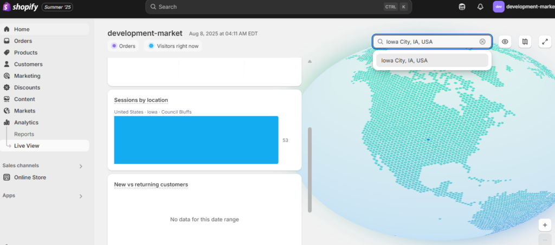The height and width of the screenshot is (245, 555).
Task: Click the purple Orders dot
Action: (114, 46)
